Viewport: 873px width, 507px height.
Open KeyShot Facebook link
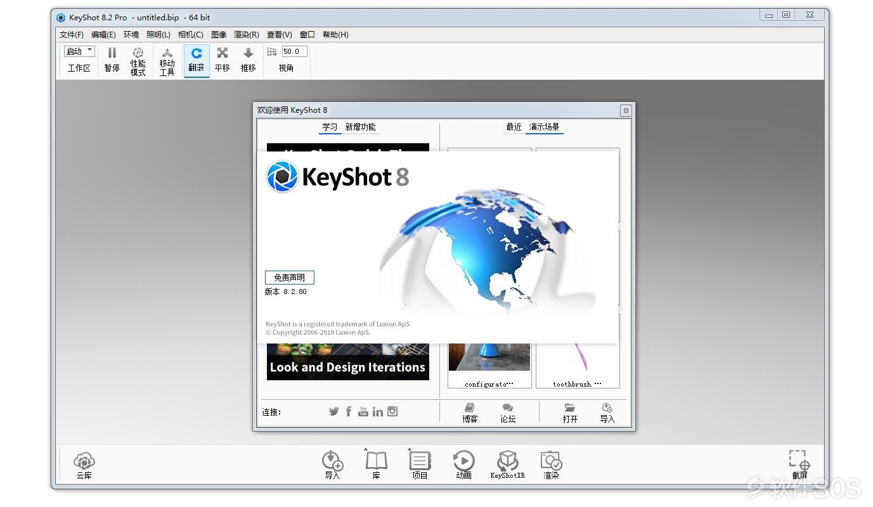pos(349,411)
